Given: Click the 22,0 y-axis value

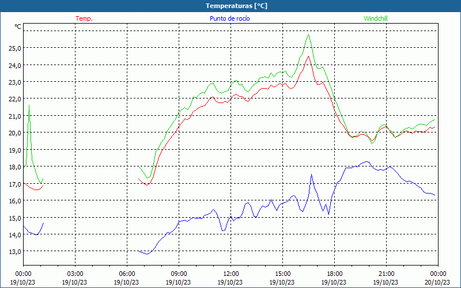Looking at the screenshot, I should coord(15,99).
